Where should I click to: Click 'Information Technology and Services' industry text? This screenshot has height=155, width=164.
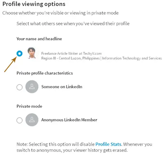click(x=132, y=58)
